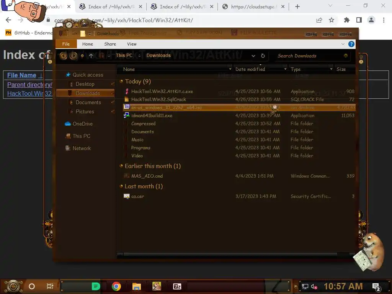Select the Video folder
Image resolution: width=392 pixels, height=294 pixels.
click(137, 155)
